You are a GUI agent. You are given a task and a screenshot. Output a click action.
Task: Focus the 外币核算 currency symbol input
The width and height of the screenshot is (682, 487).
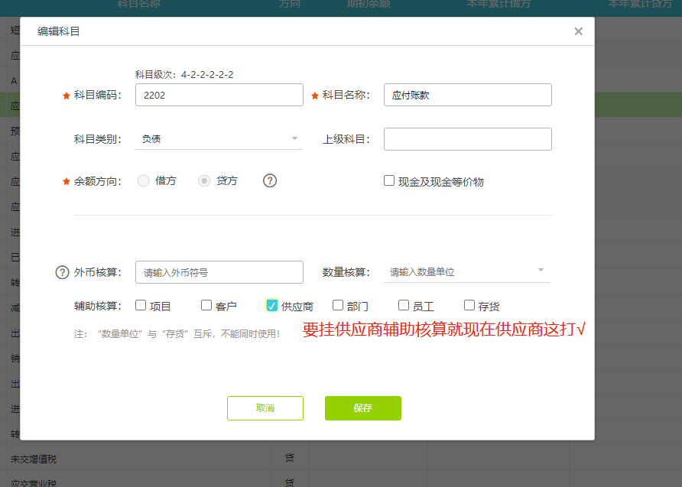[219, 272]
